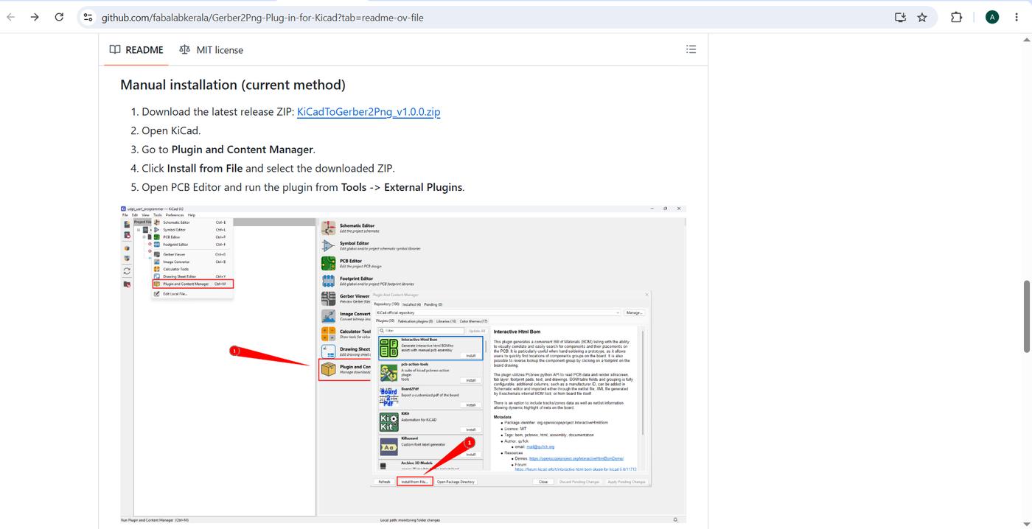
Task: Click pcb-action-tools plugin icon in screenshot
Action: (388, 373)
